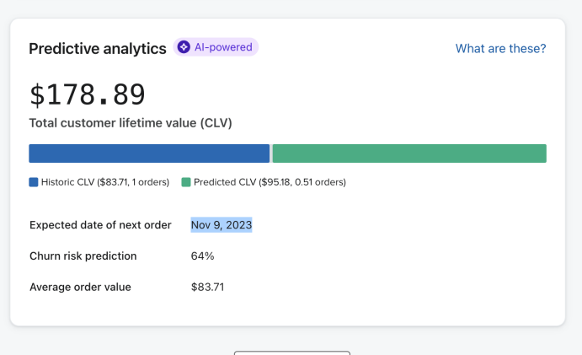Viewport: 582px width, 355px height.
Task: Click the Predictive analytics heading
Action: point(98,48)
